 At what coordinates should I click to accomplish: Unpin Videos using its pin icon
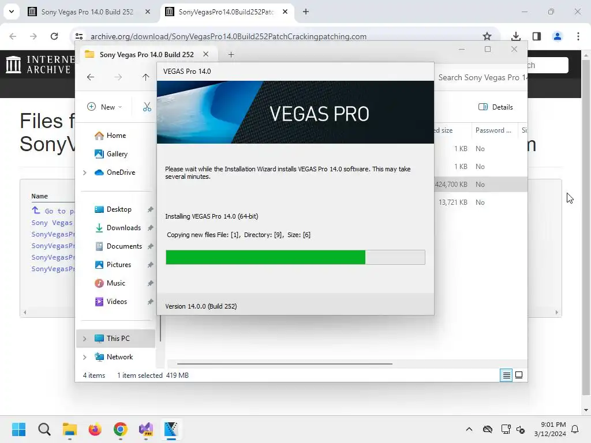[151, 302]
